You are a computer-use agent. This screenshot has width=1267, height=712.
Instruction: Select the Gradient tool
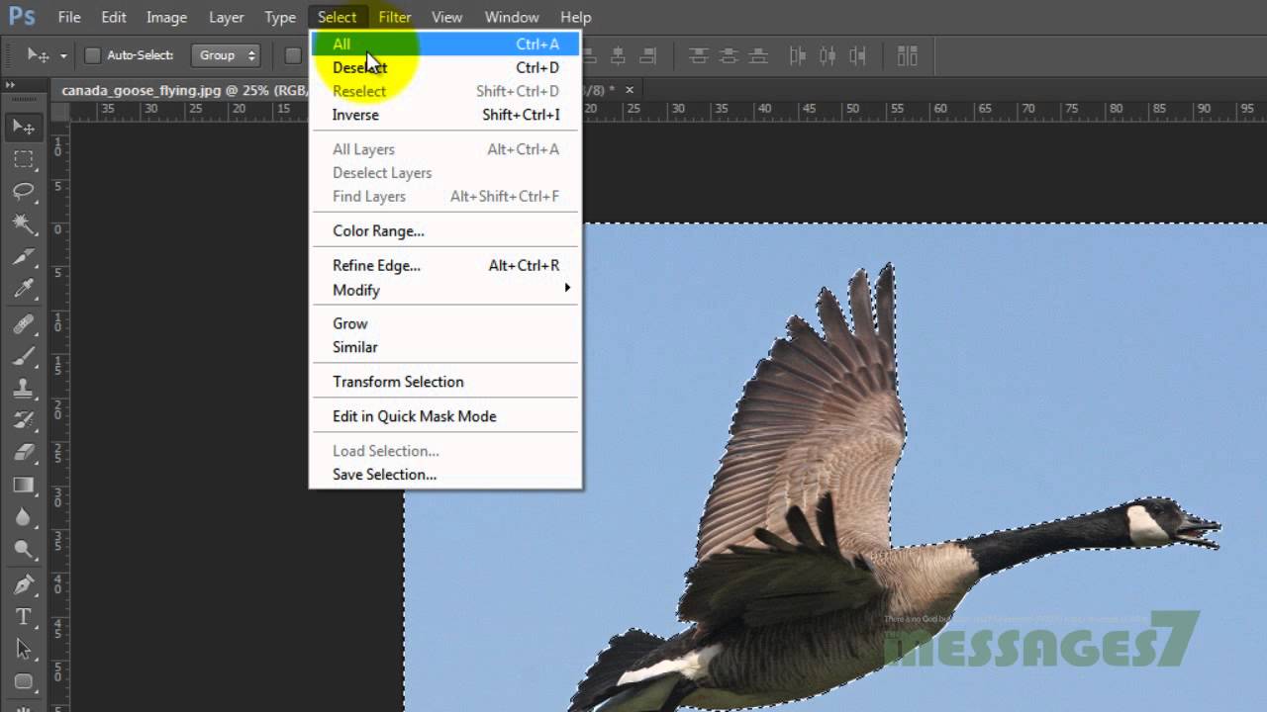point(23,486)
